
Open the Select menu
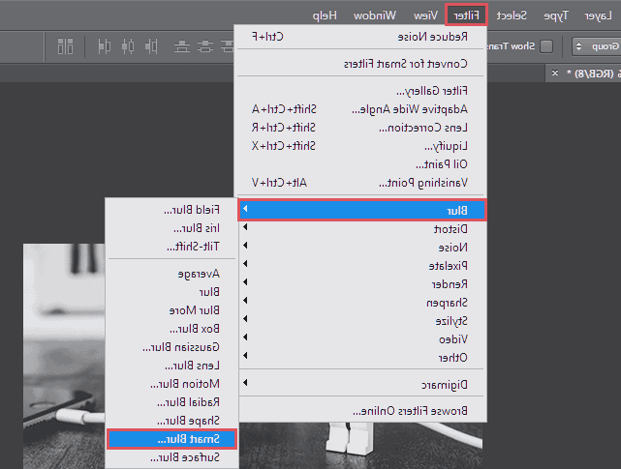pos(512,15)
